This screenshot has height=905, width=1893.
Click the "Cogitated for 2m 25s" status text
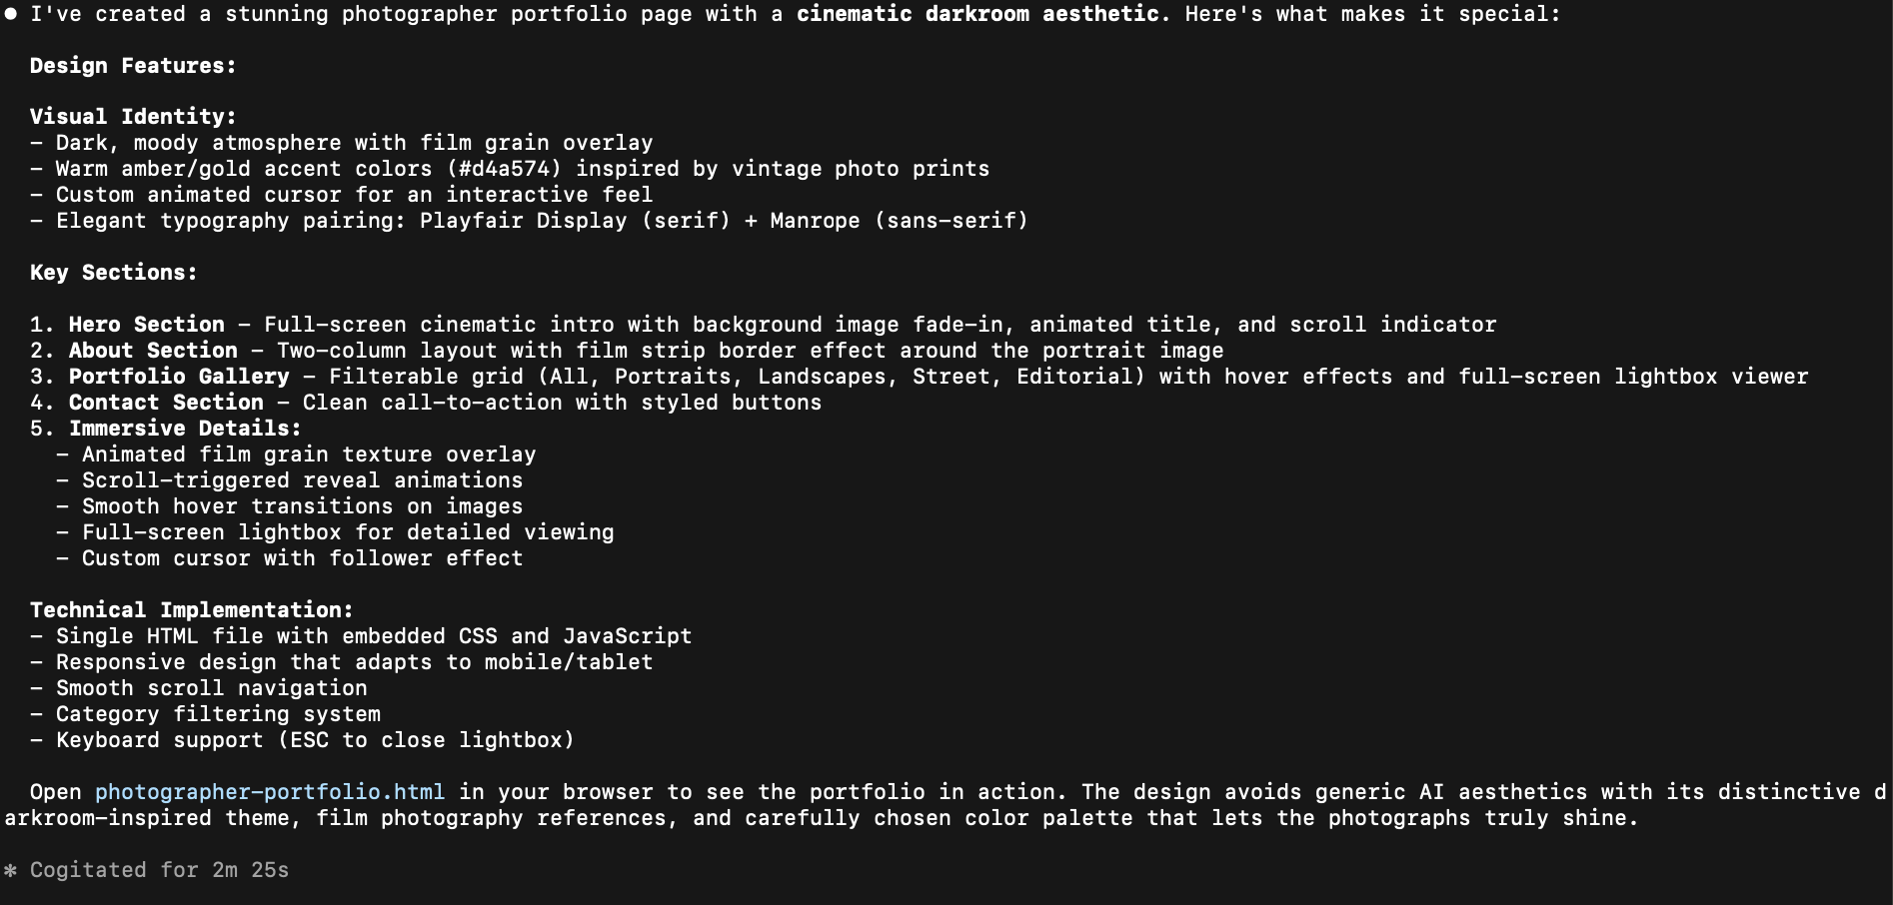click(x=159, y=870)
